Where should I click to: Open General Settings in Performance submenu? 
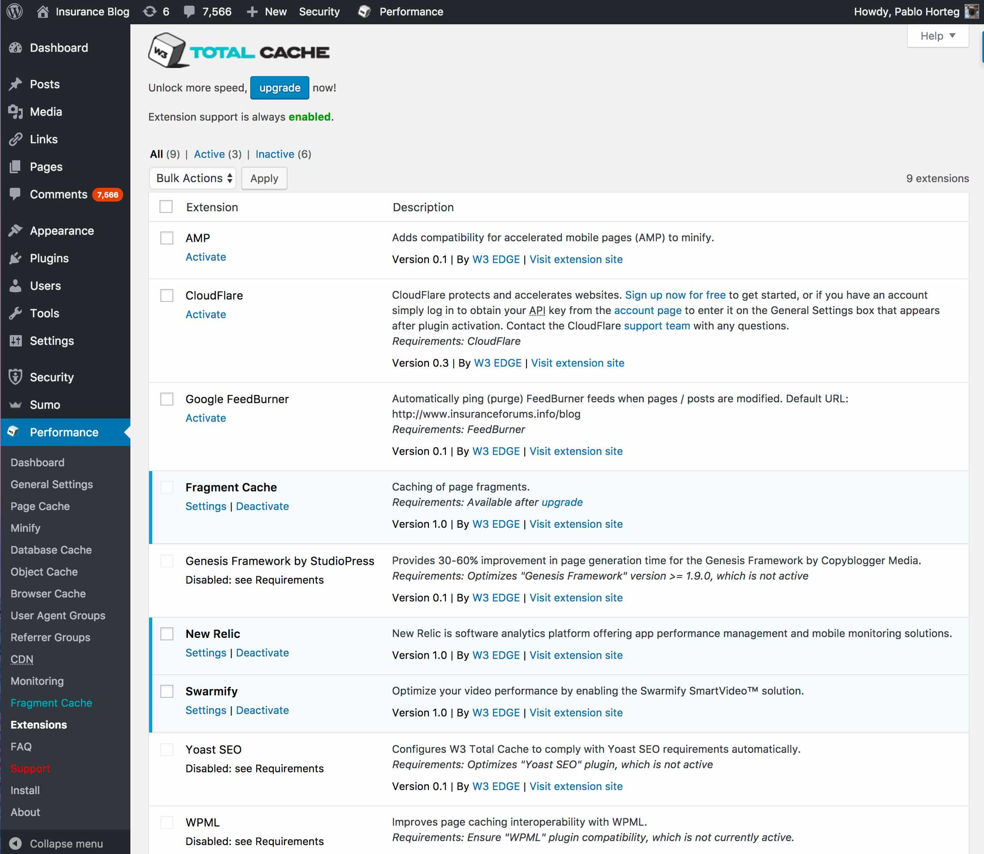51,484
